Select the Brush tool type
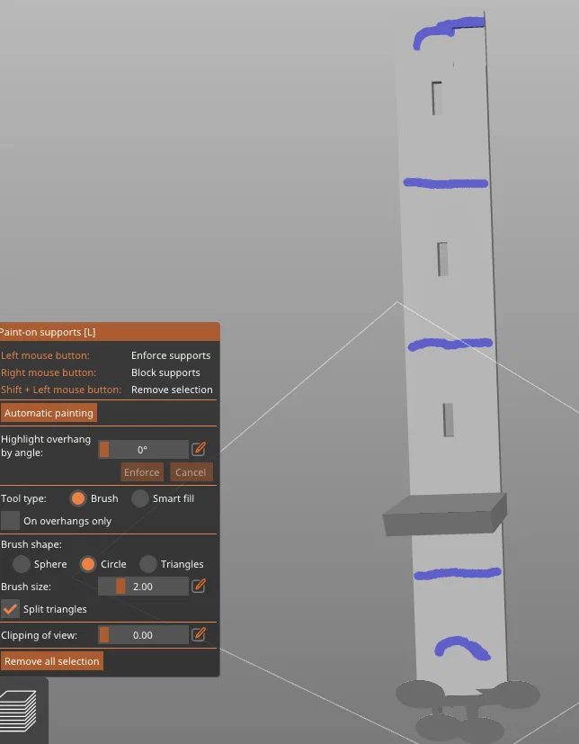This screenshot has height=744, width=579. (77, 498)
